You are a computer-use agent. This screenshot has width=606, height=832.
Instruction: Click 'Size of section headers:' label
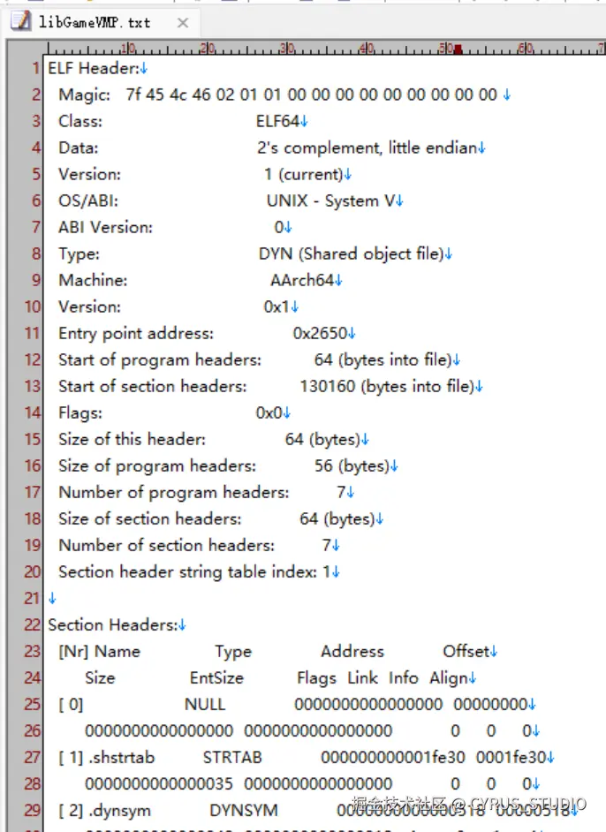pyautogui.click(x=149, y=519)
